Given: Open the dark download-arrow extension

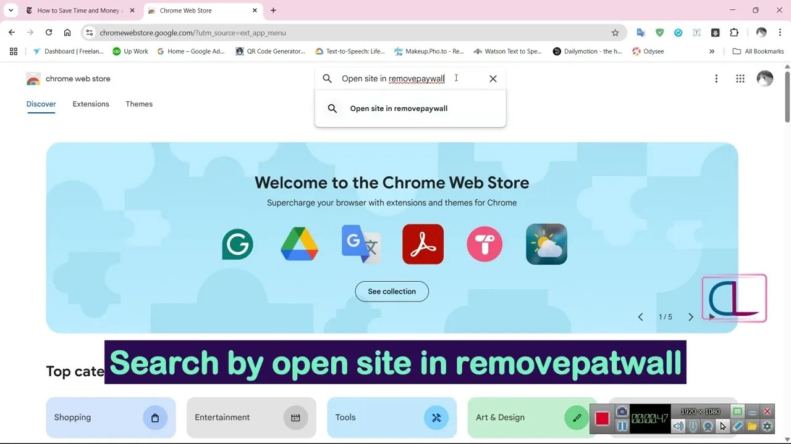Looking at the screenshot, I should 715,33.
